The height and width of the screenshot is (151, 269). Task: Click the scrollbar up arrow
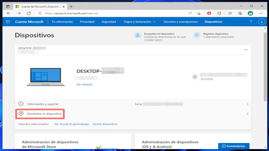pyautogui.click(x=265, y=28)
